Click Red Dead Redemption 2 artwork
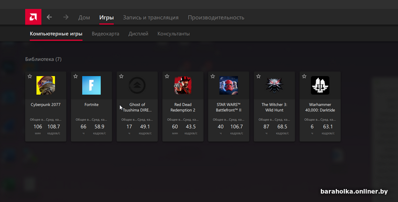398x202 pixels. [183, 85]
